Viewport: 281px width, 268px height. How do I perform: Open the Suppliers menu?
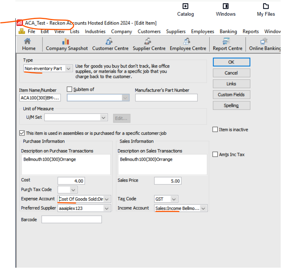pos(176,31)
